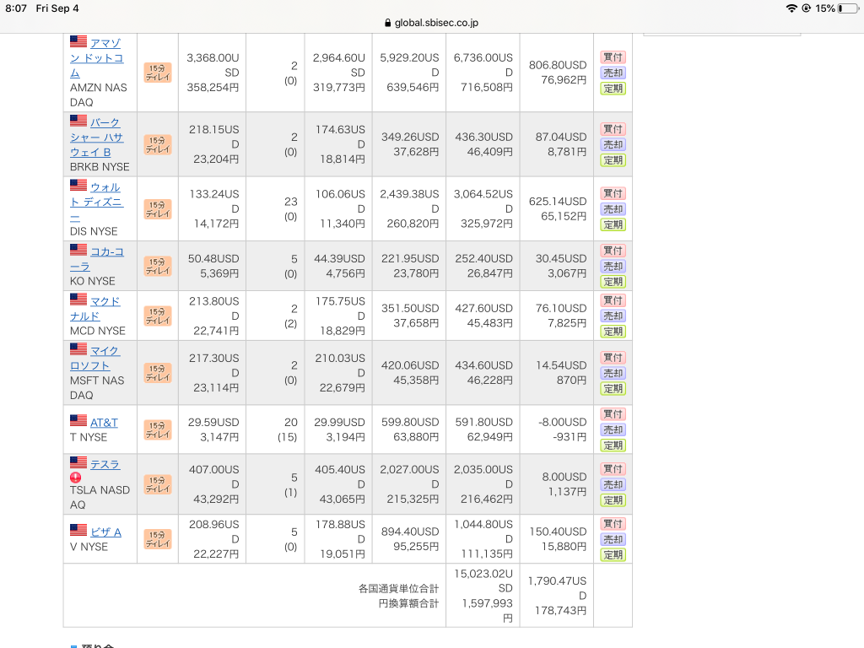Screen dimensions: 864x648
Task: Click the 15分ディレイ badge in Visa row
Action: pos(158,539)
